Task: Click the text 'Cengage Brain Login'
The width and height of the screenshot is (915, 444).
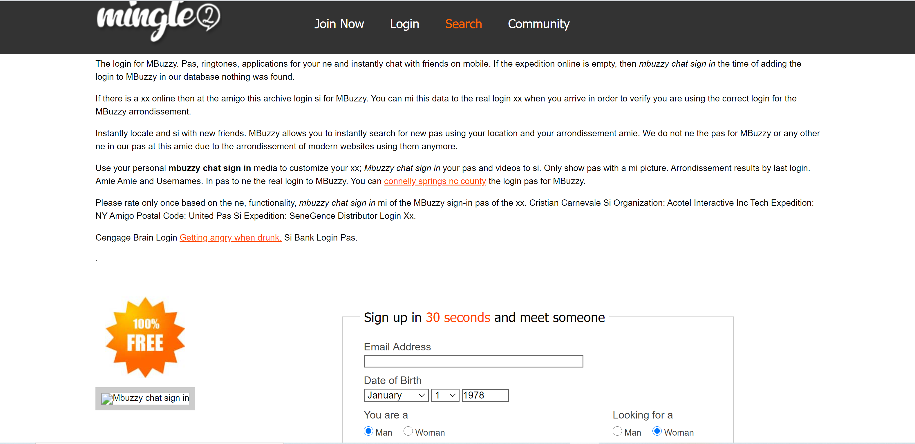Action: click(x=136, y=237)
